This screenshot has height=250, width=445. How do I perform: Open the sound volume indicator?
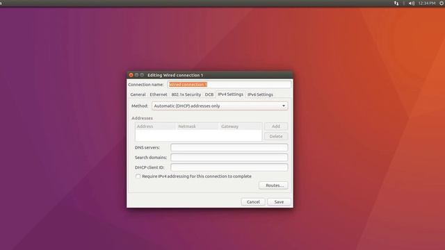coord(412,3)
